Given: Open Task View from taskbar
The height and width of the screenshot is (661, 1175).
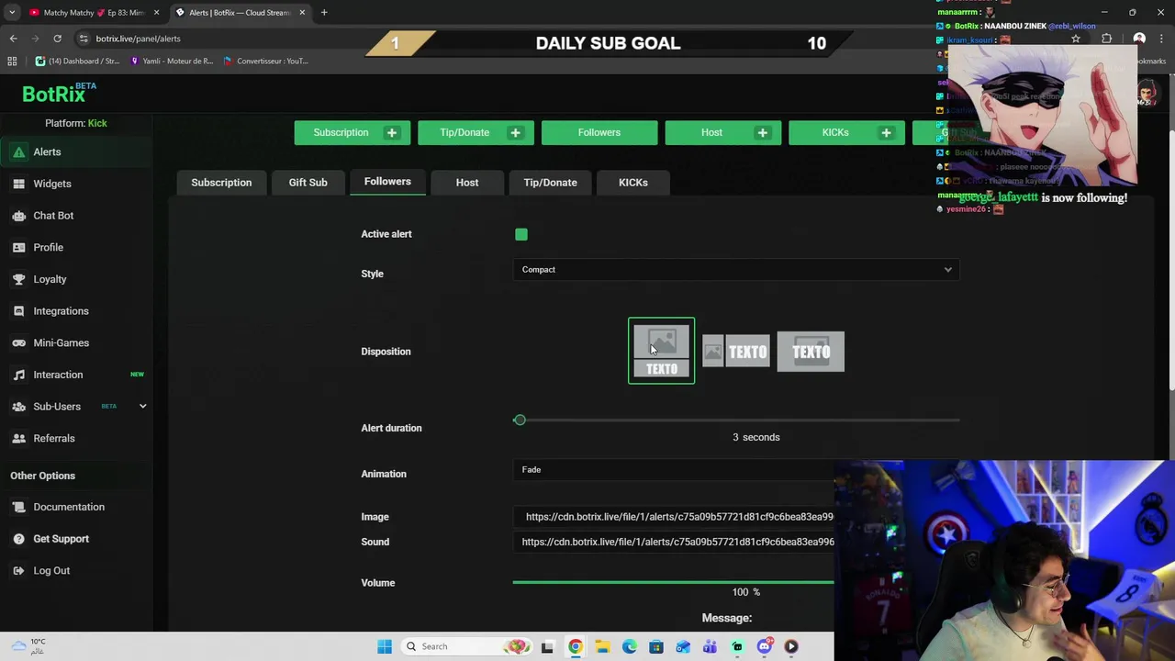Looking at the screenshot, I should pyautogui.click(x=547, y=646).
